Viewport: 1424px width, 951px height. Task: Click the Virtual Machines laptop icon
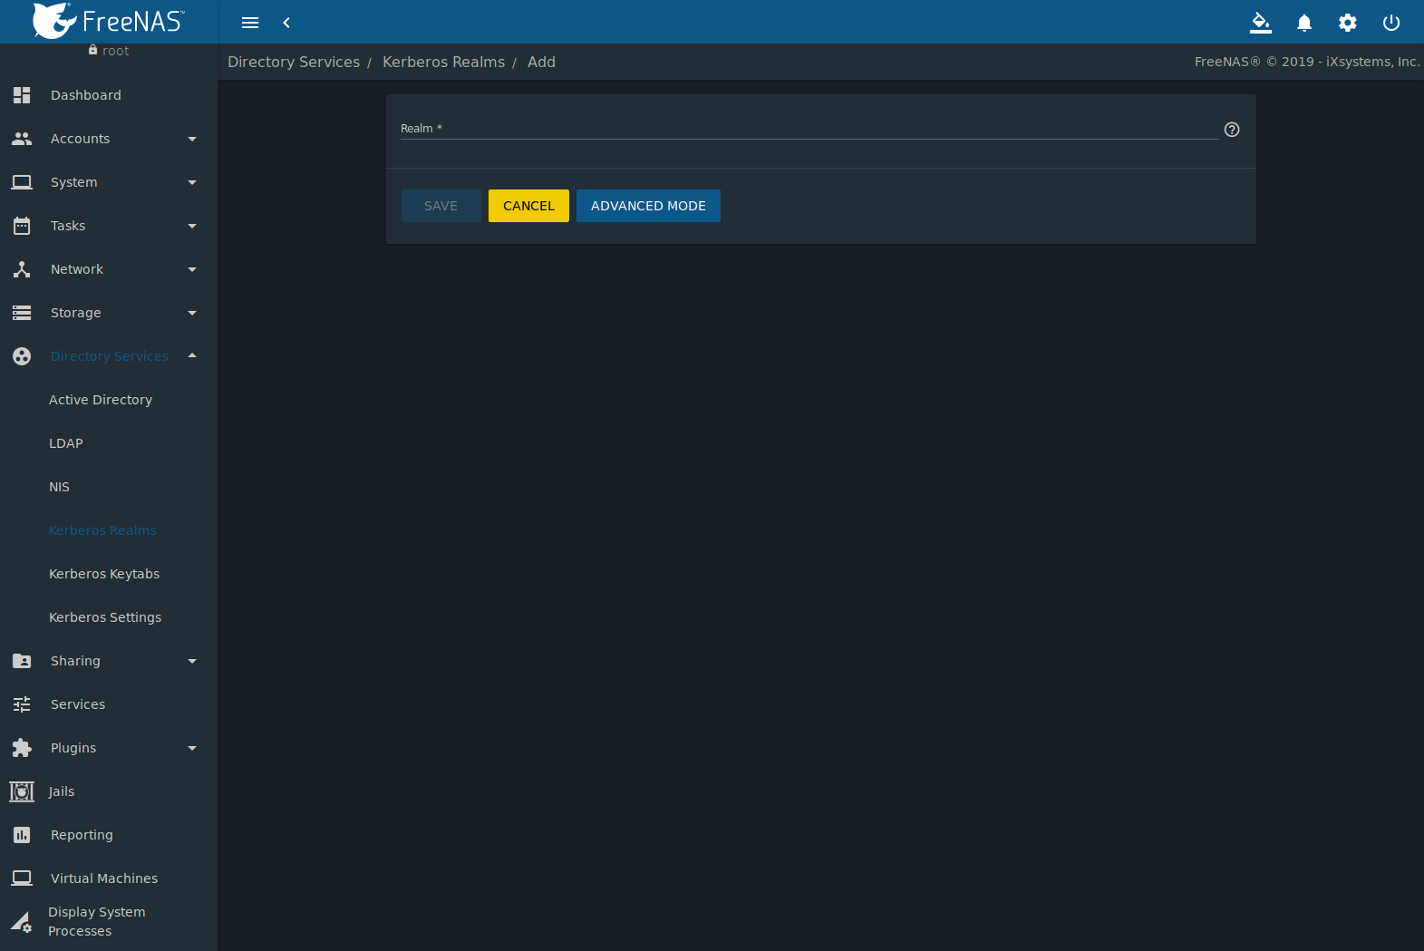(22, 878)
